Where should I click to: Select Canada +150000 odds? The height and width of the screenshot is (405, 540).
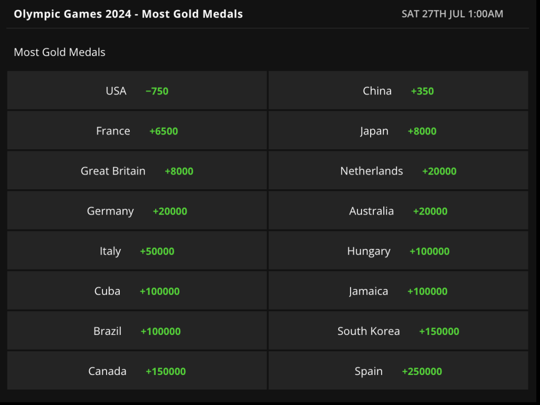pos(137,371)
